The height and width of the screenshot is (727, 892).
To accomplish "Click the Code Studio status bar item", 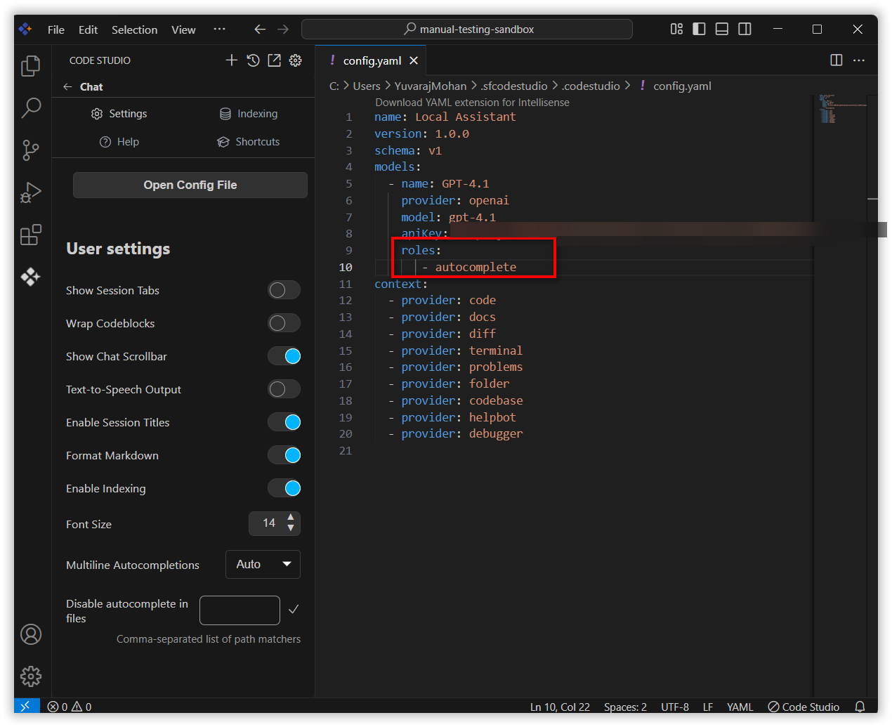I will 804,707.
